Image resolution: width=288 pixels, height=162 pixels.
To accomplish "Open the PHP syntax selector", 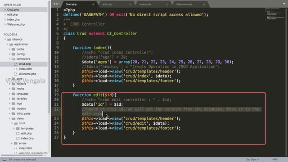I will (275, 159).
